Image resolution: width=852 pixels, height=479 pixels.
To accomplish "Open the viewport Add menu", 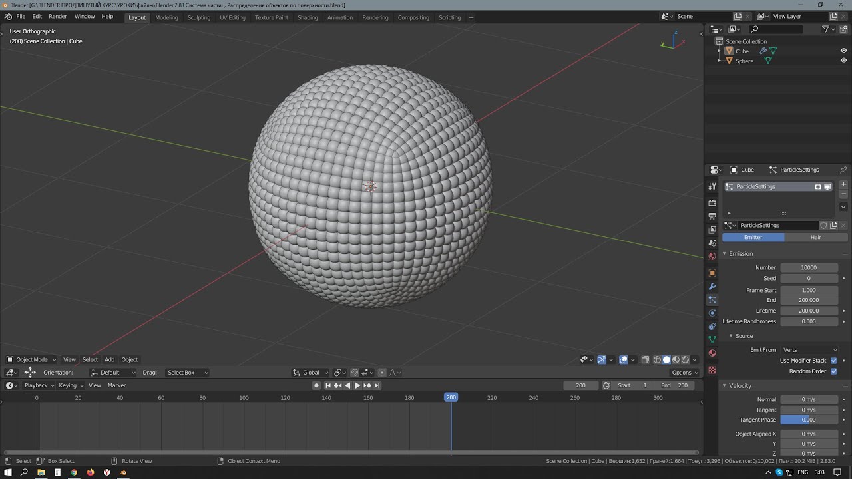I will point(109,359).
